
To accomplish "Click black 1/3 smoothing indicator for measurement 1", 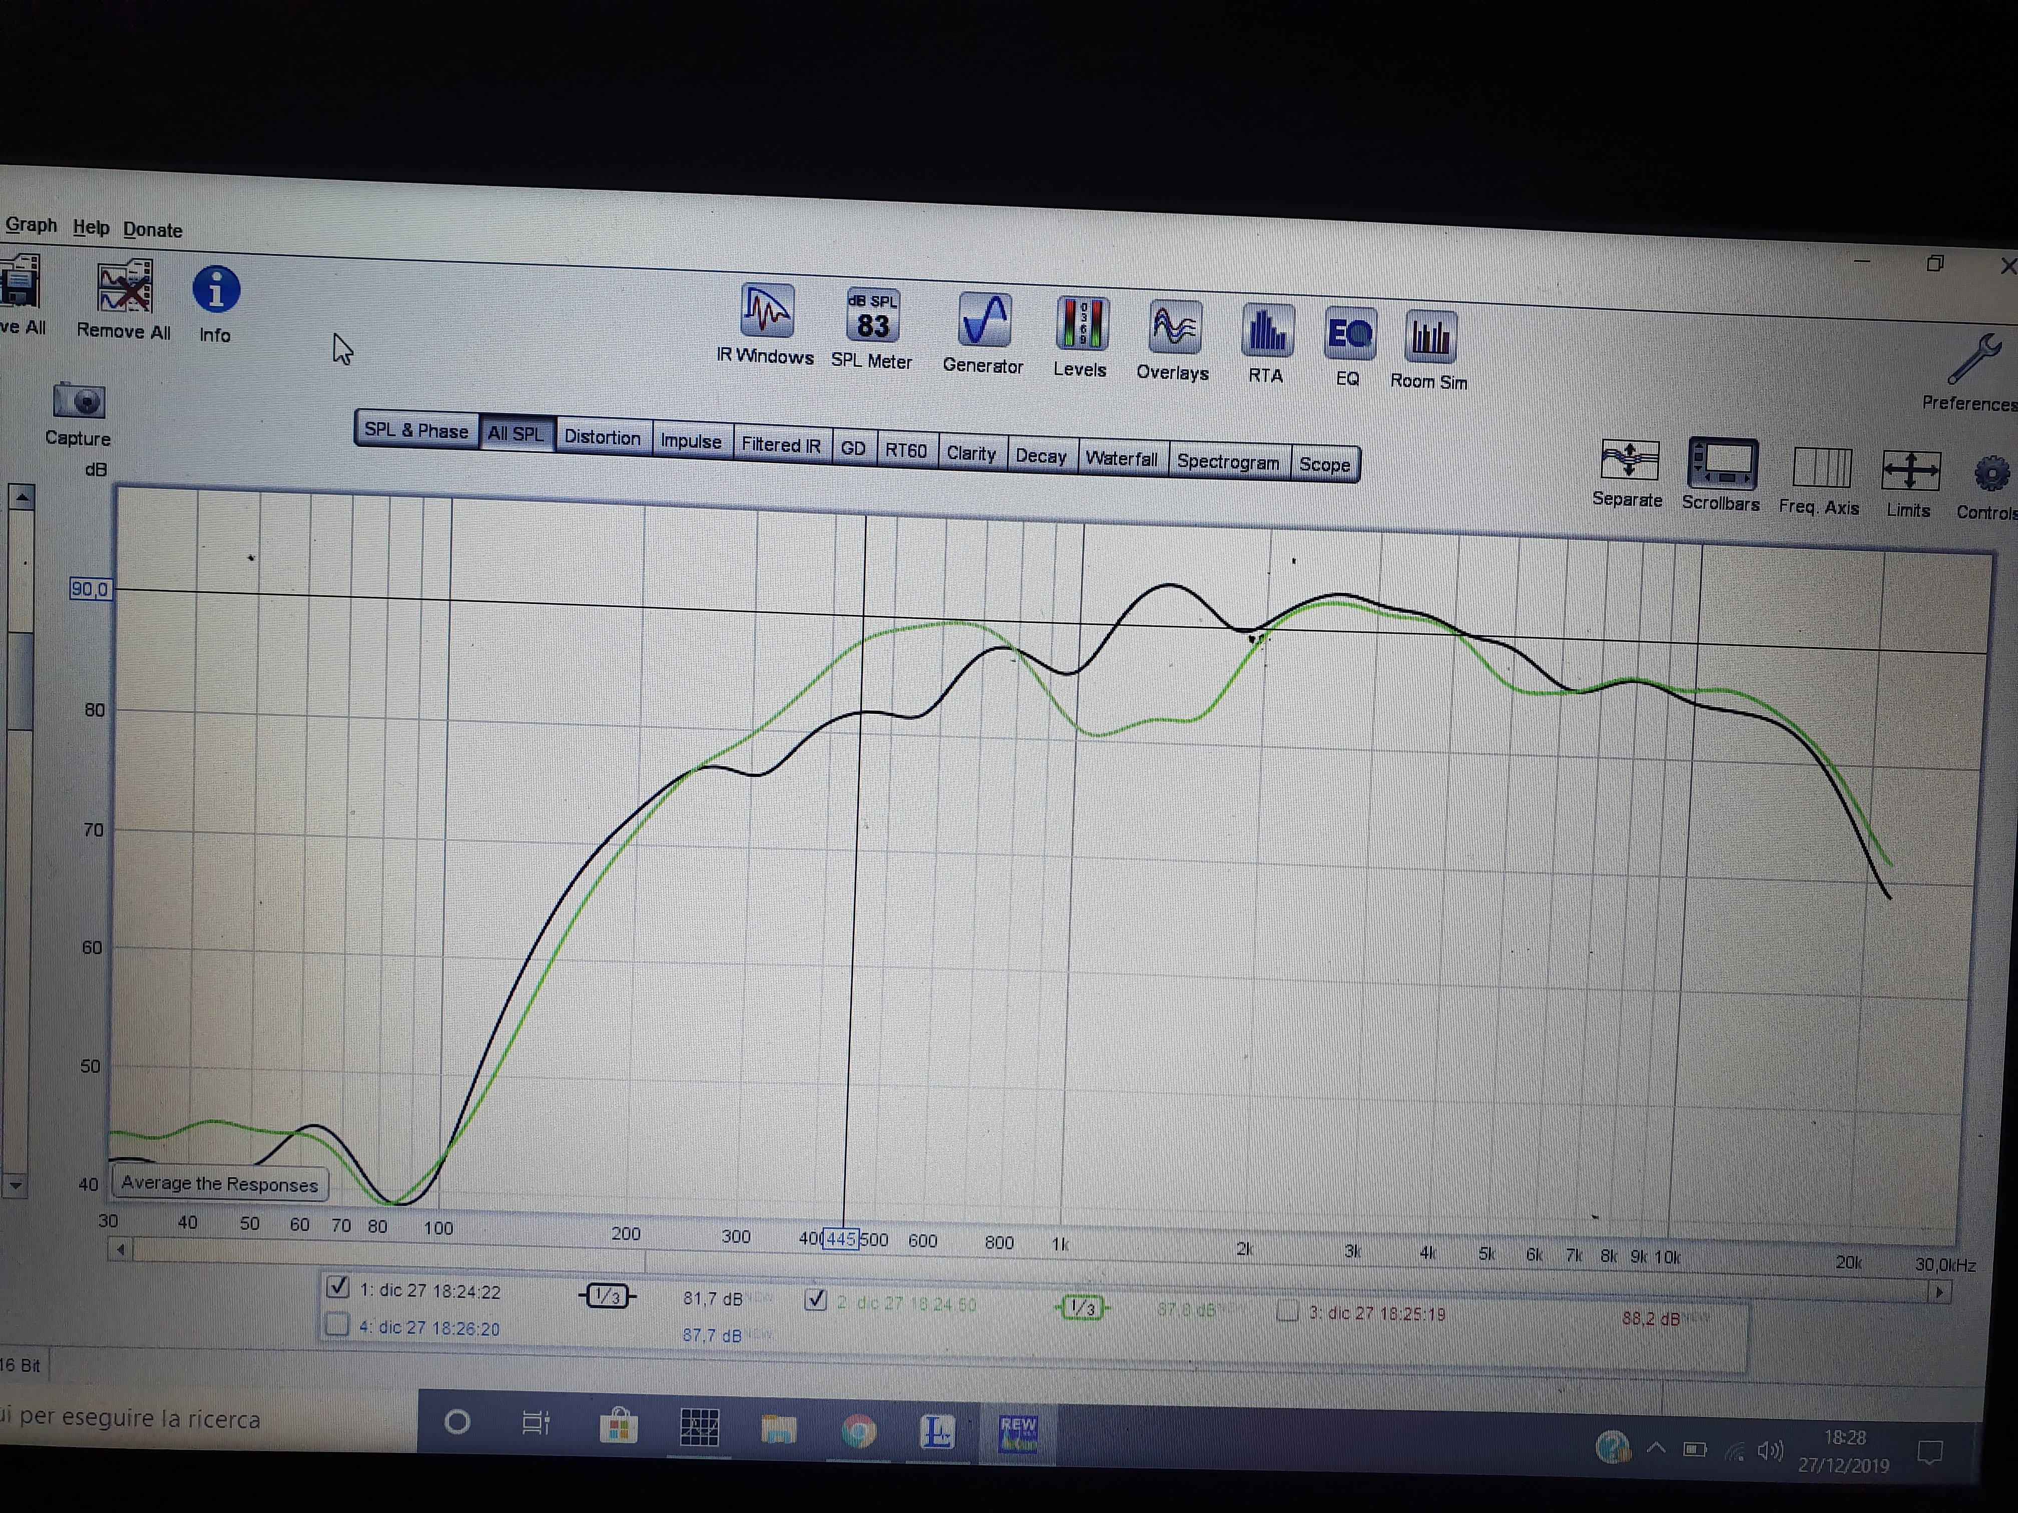I will point(608,1296).
